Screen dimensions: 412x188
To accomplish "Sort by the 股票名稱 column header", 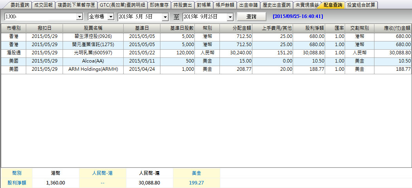I will point(94,29).
